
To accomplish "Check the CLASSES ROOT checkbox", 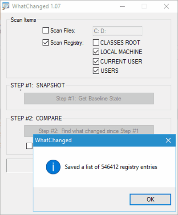I will (96, 42).
